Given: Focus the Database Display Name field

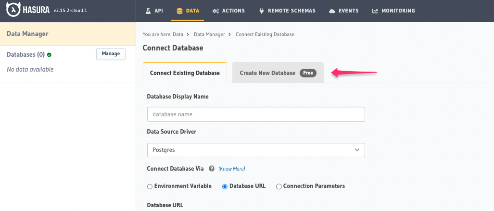Looking at the screenshot, I should [256, 114].
